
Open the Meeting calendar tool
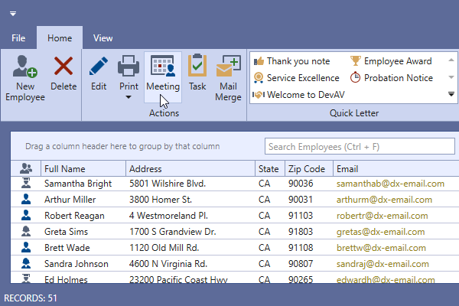[x=163, y=67]
